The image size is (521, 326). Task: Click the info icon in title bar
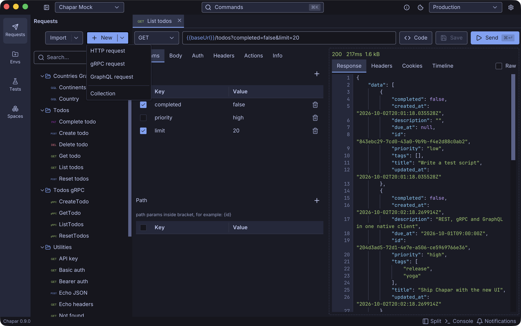tap(407, 7)
